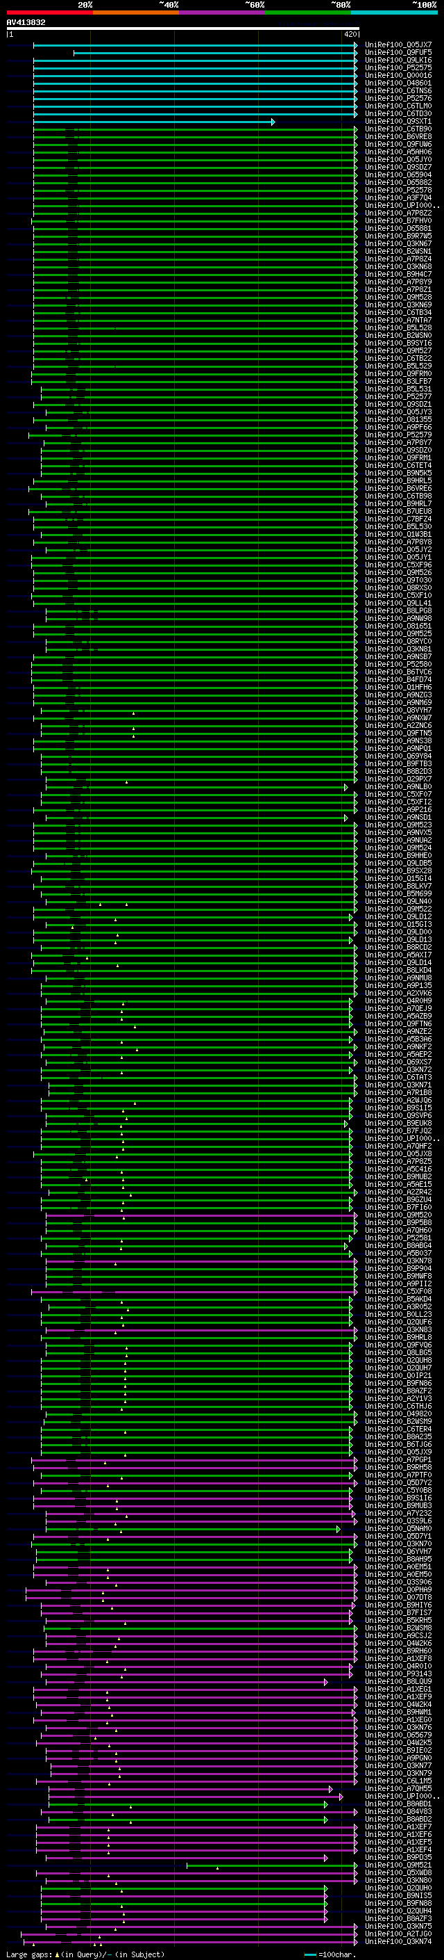Select label UniRef100_Q84V83
The width and height of the screenshot is (444, 1960).
pos(398,1812)
